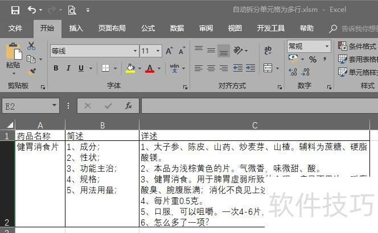The image size is (378, 233).
Task: Click the Cut scissors icon
Action: tap(31, 45)
